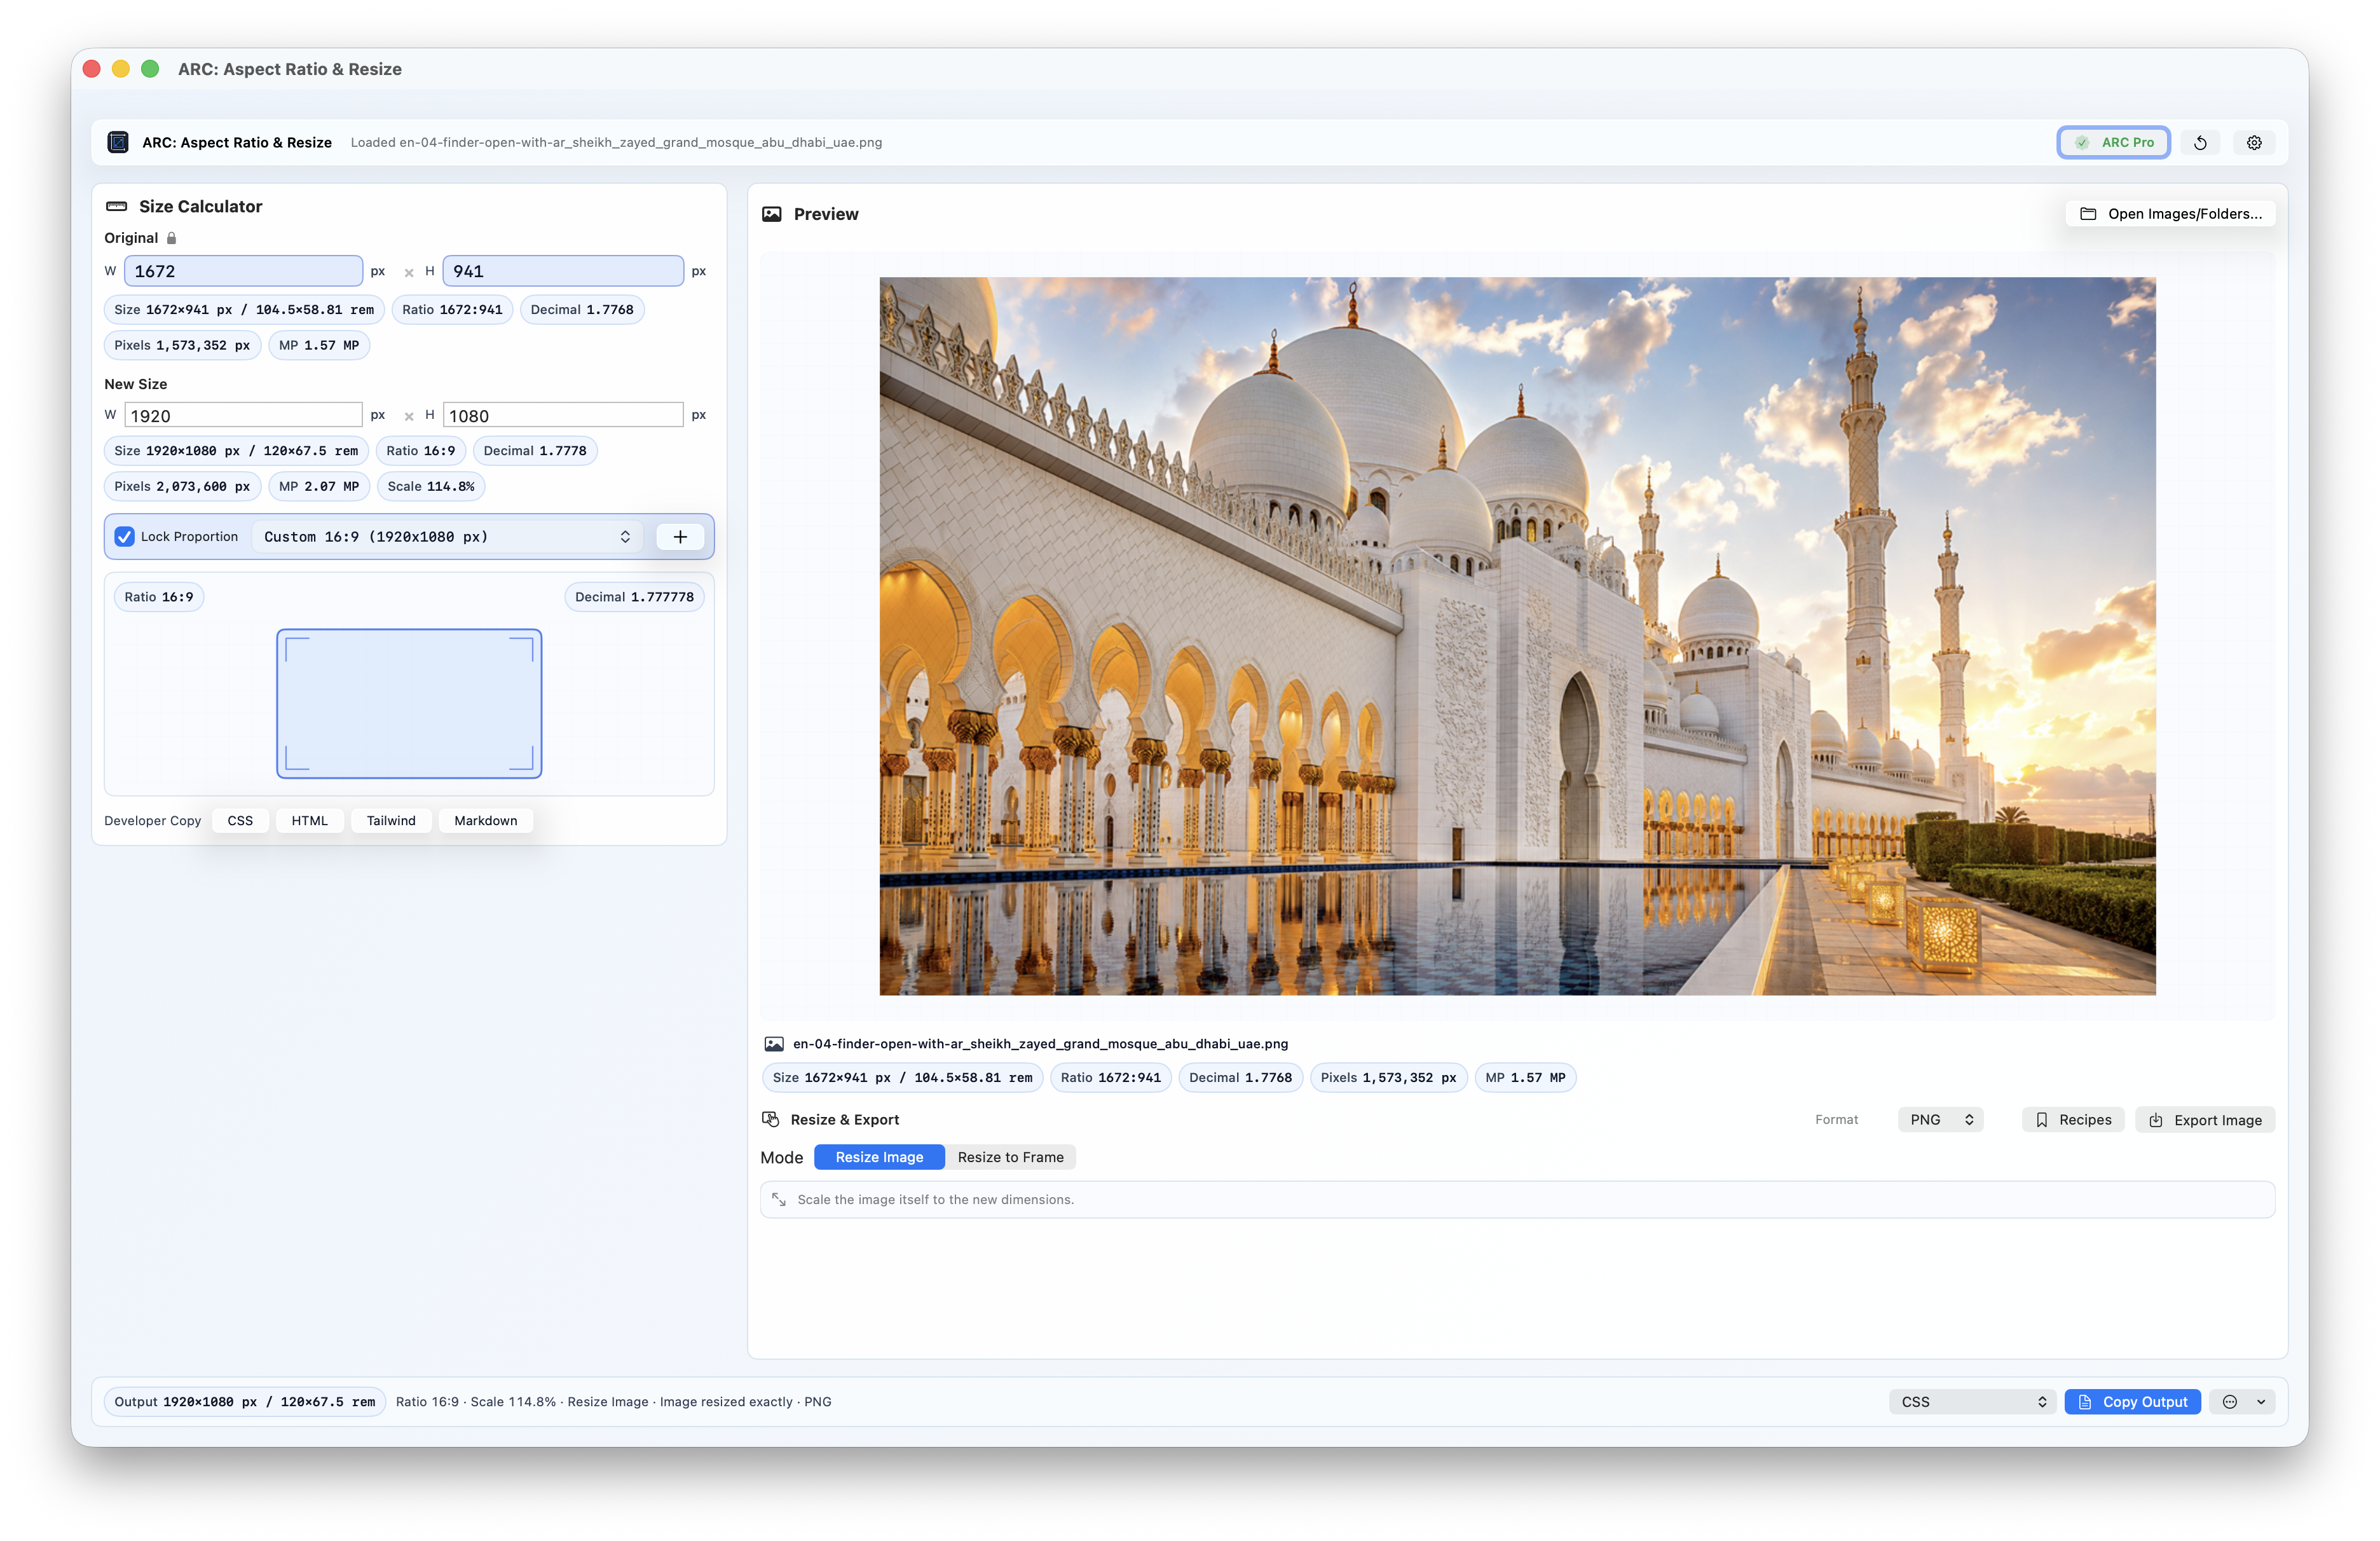The height and width of the screenshot is (1541, 2380).
Task: Copy developer code as Tailwind
Action: point(391,820)
